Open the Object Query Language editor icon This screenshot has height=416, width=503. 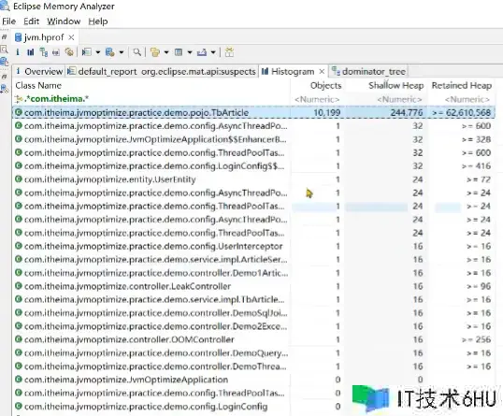tap(56, 52)
